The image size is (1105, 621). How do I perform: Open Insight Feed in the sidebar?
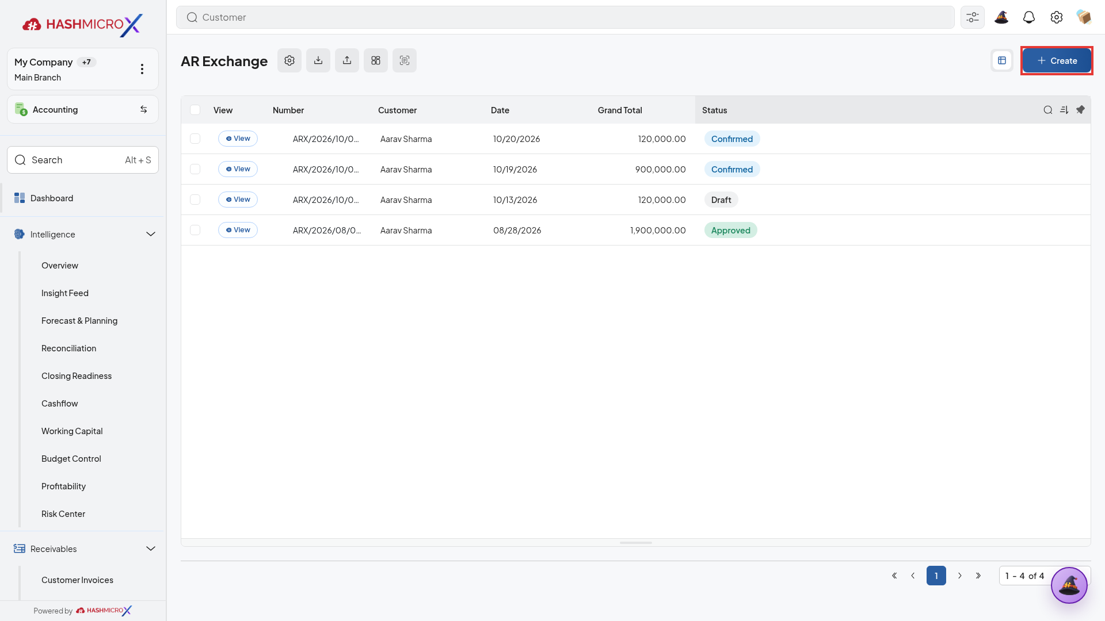coord(65,293)
